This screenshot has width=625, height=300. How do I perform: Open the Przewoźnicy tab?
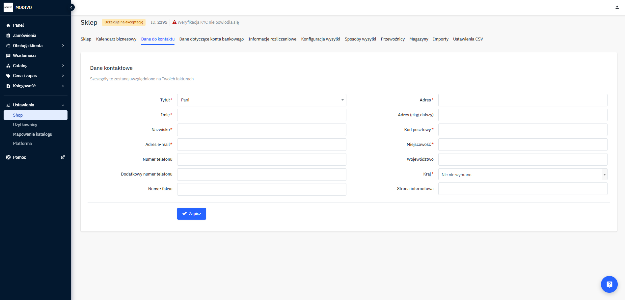coord(393,39)
